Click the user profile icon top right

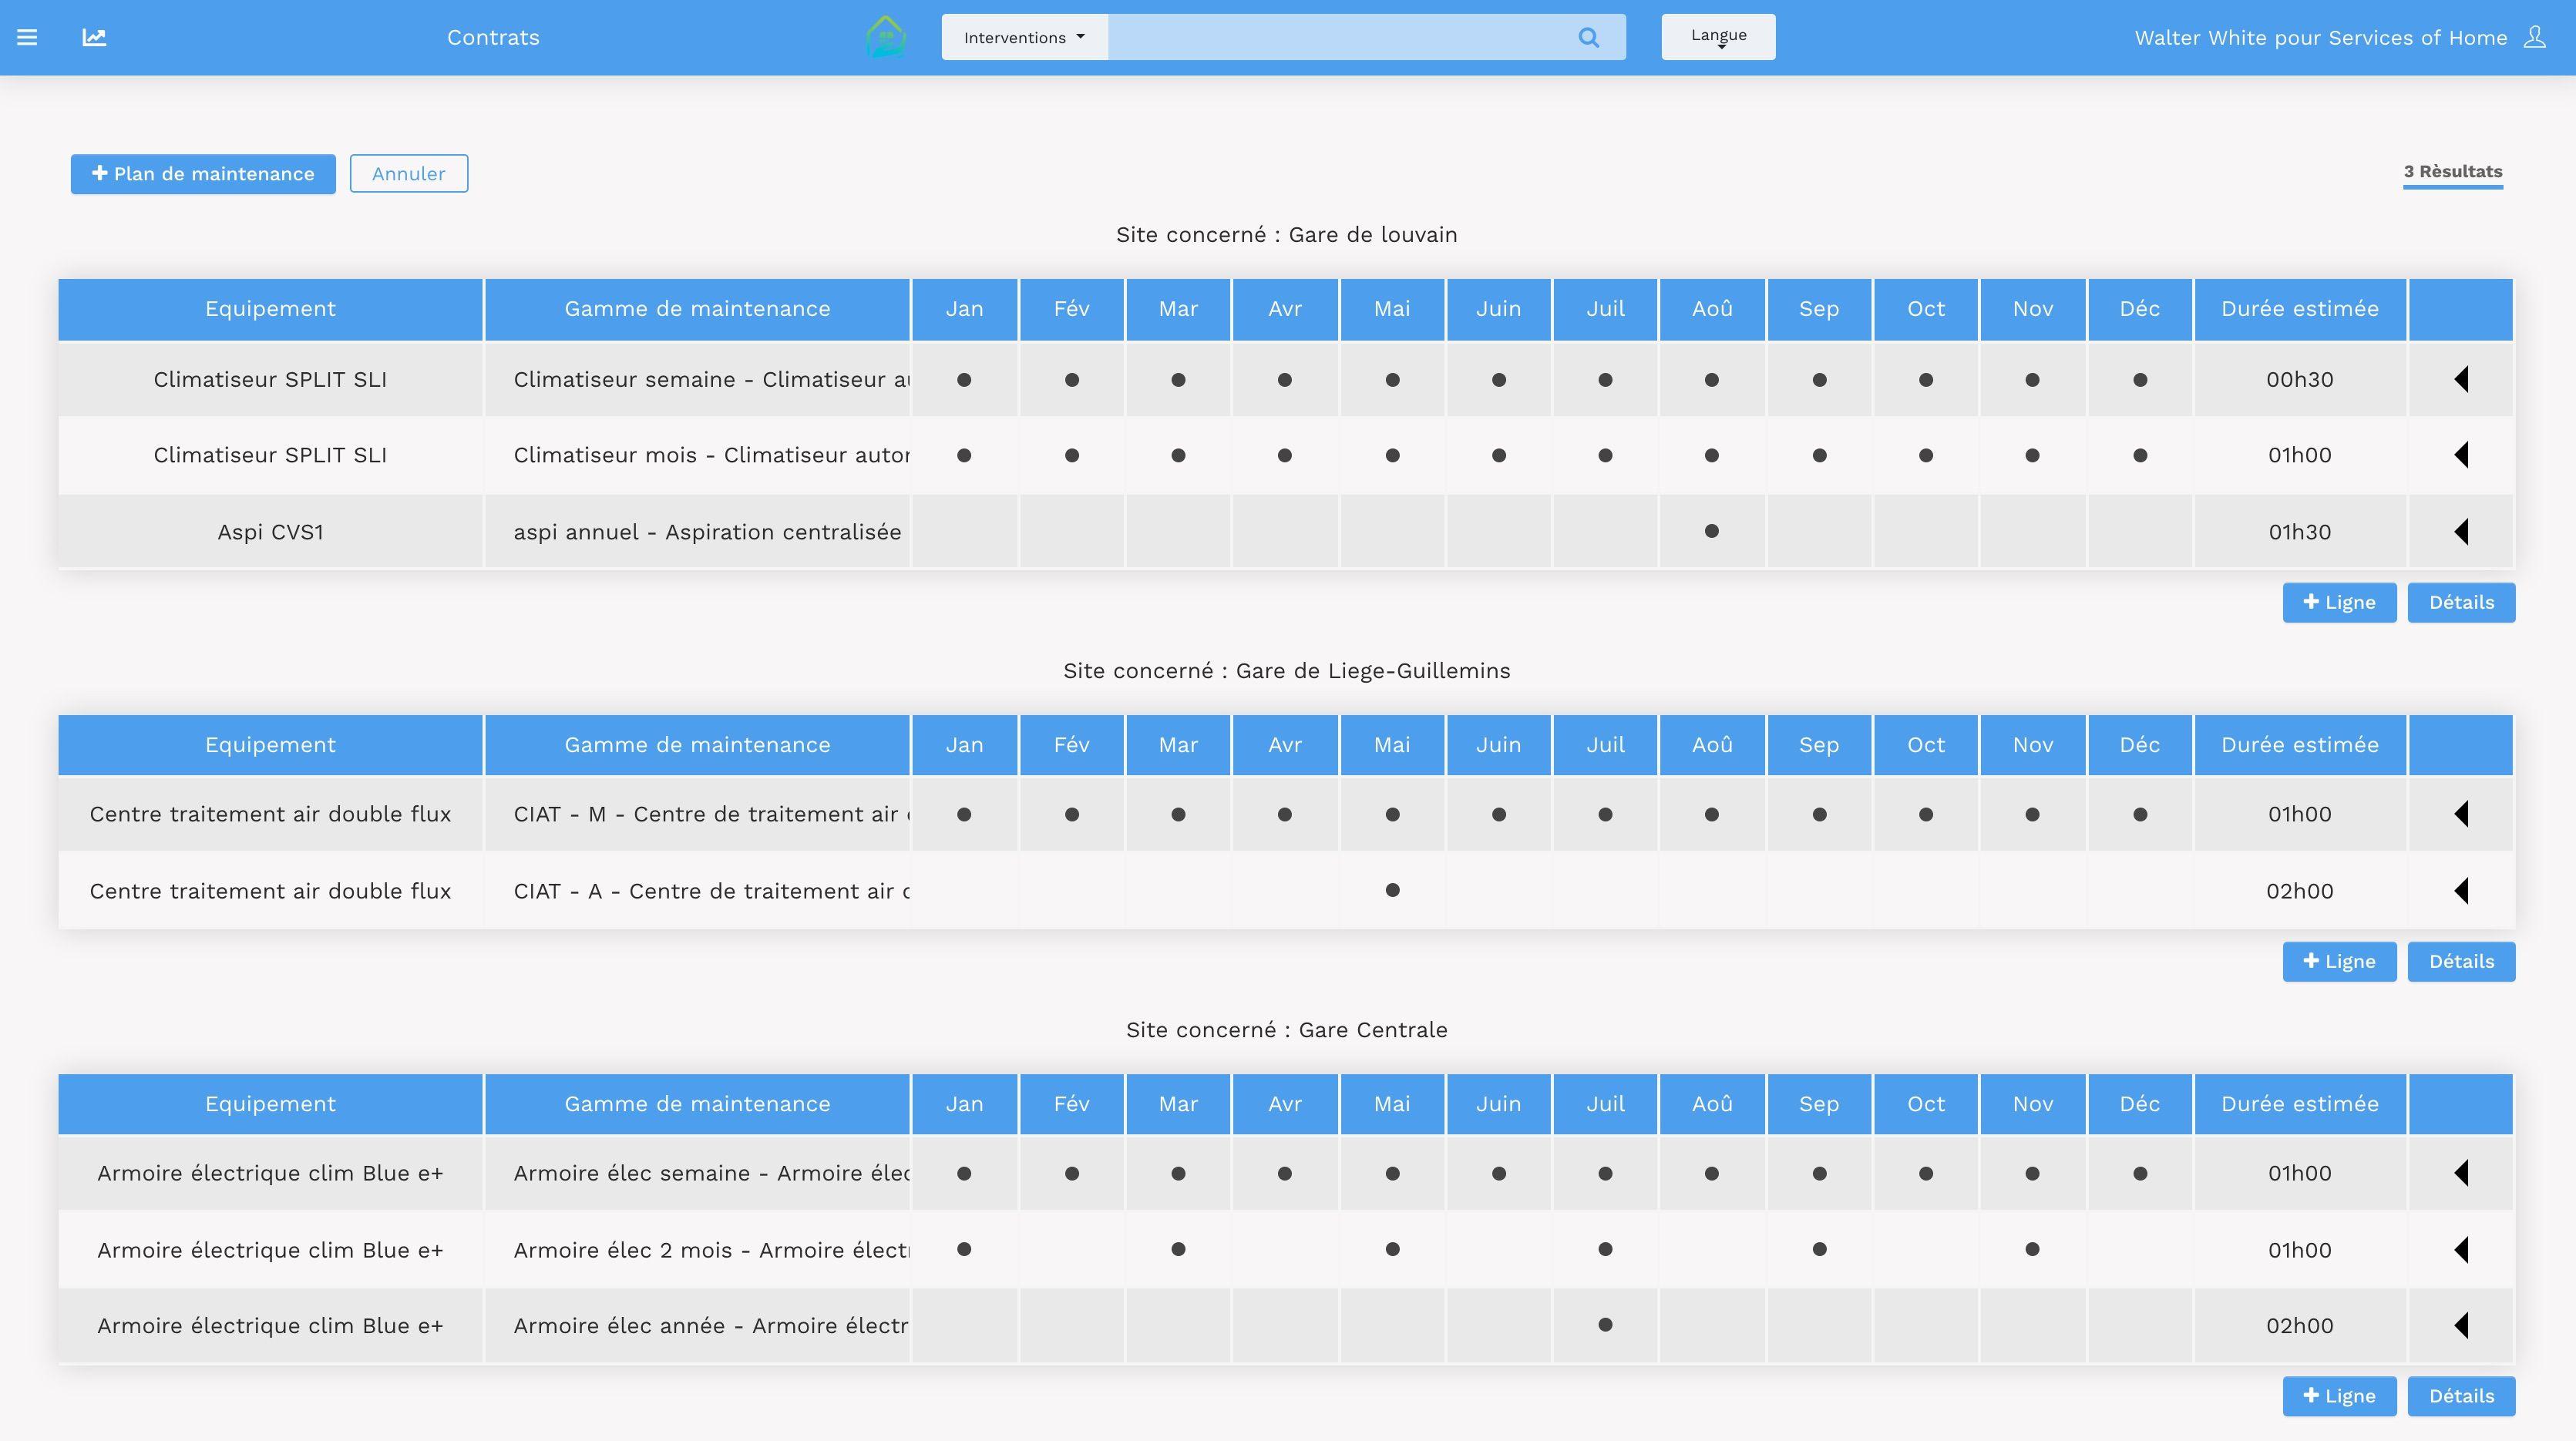tap(2534, 37)
